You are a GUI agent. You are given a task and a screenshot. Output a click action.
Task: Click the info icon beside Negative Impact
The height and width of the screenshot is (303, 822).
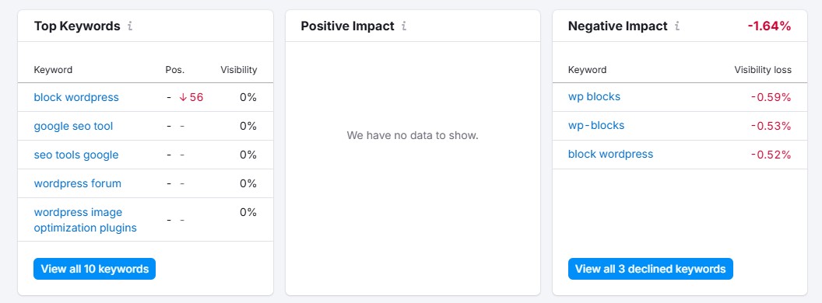(x=676, y=26)
